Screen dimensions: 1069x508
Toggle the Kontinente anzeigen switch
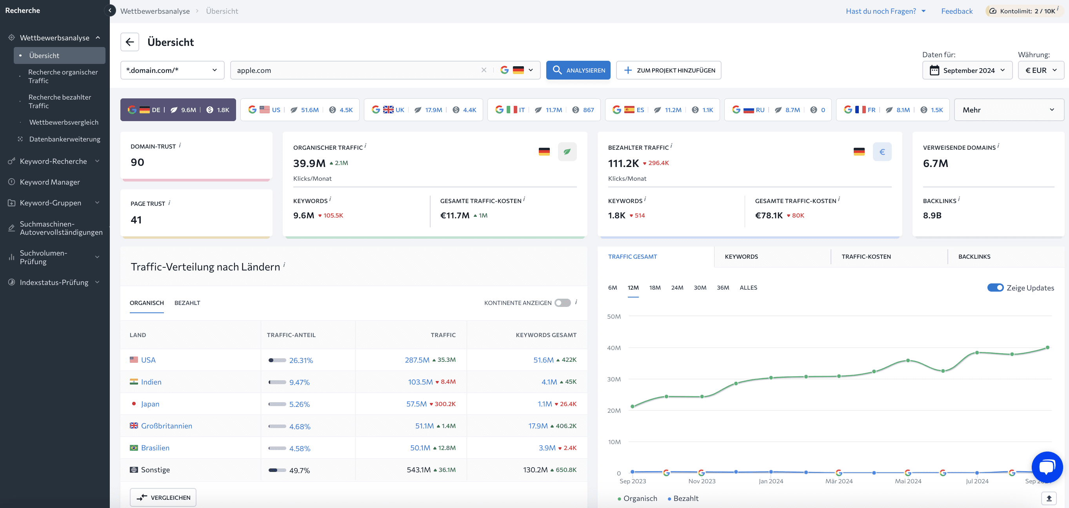[x=562, y=303]
